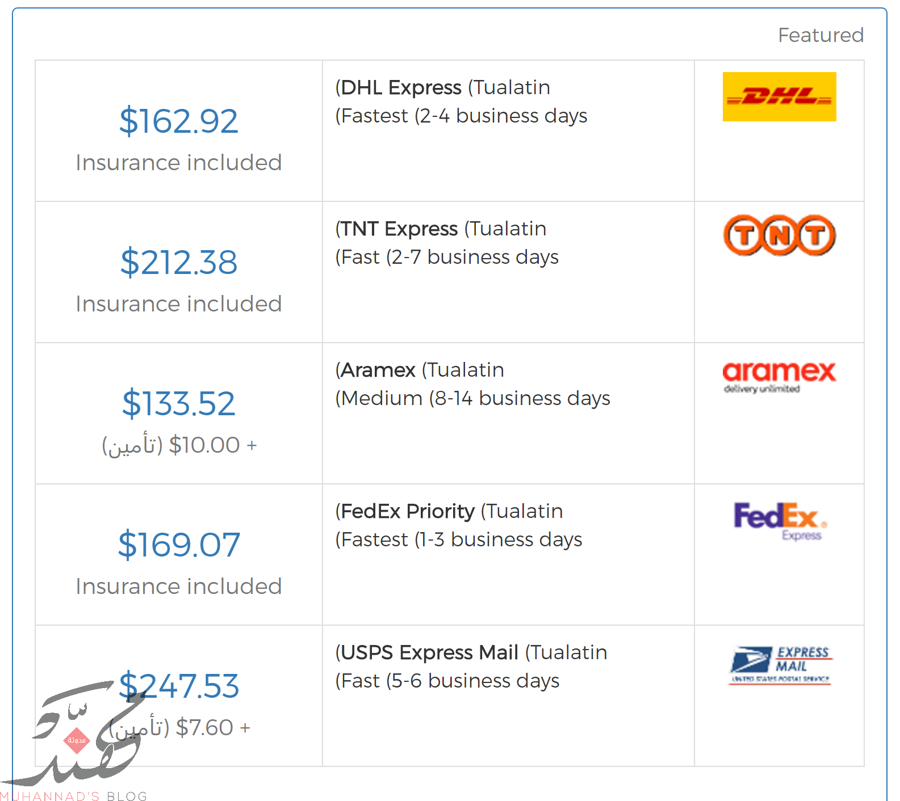Click the FedEx Express logo
The height and width of the screenshot is (801, 900).
[780, 521]
